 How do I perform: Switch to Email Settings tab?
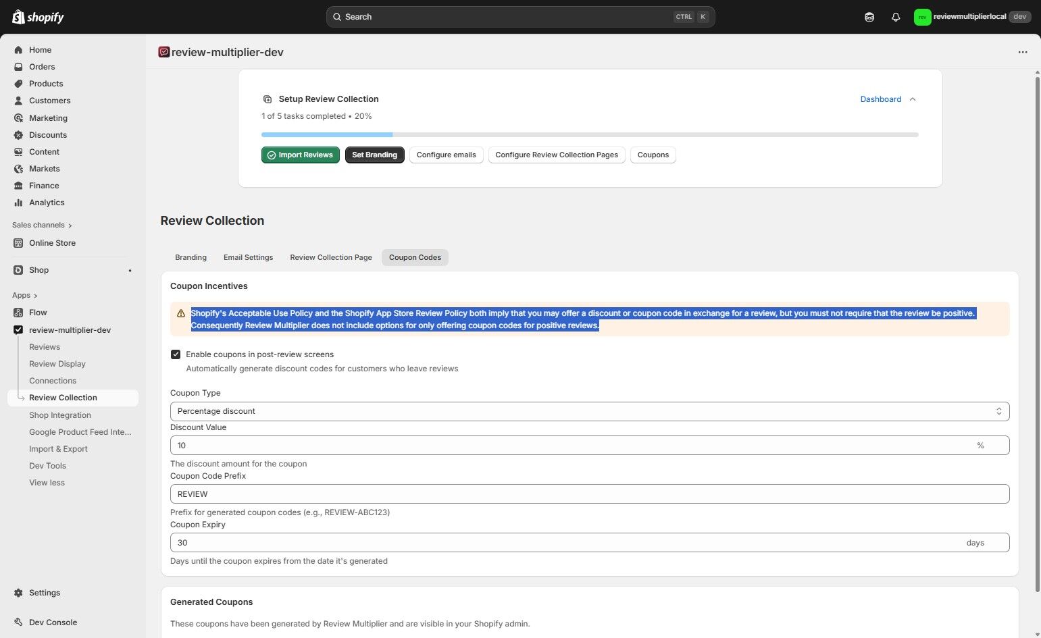click(248, 257)
